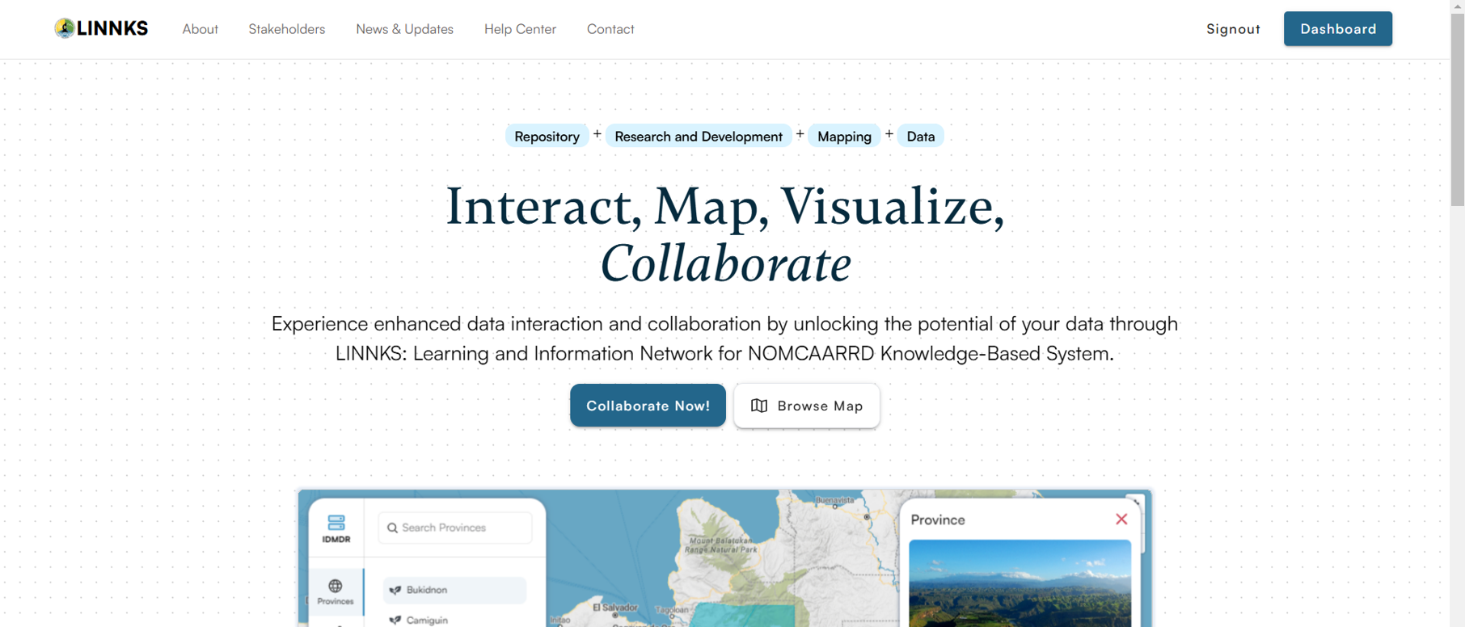Image resolution: width=1465 pixels, height=627 pixels.
Task: Click the leaf icon beside Camiguin
Action: pyautogui.click(x=395, y=620)
